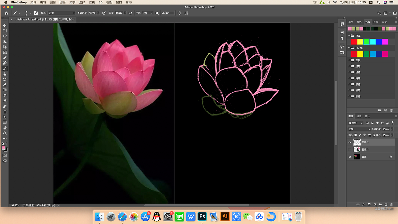The width and height of the screenshot is (398, 224).
Task: Select the Lasso tool
Action: pos(5,36)
